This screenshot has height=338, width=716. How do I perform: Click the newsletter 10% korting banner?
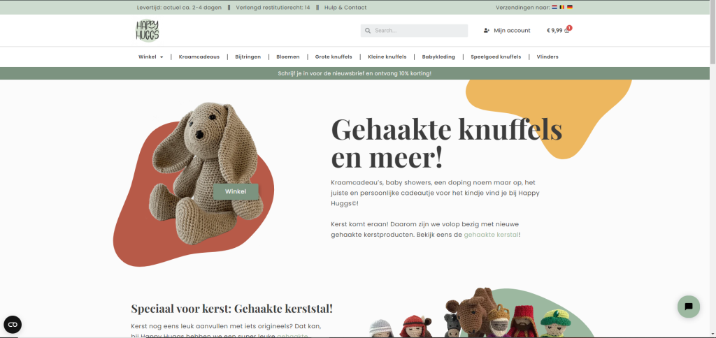[x=355, y=73]
